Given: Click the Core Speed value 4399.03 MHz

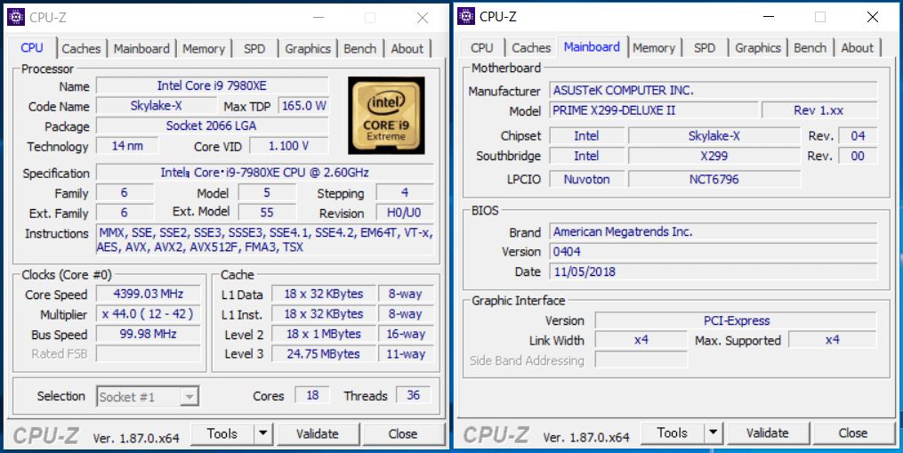Looking at the screenshot, I should (148, 294).
